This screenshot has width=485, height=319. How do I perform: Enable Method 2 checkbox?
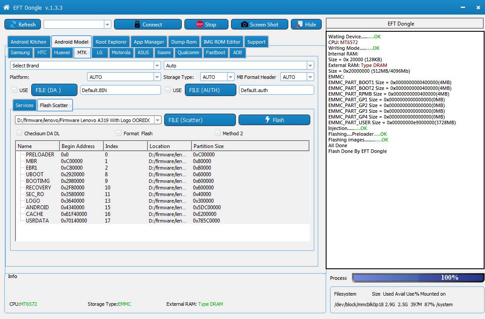click(217, 133)
